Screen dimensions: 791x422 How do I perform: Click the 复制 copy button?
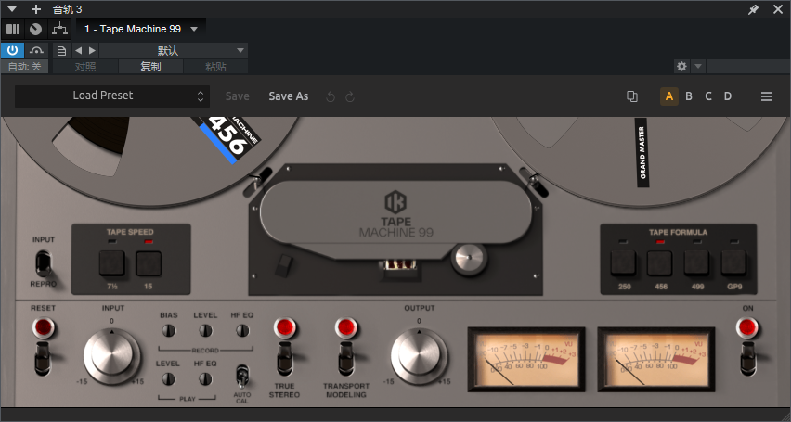click(x=150, y=67)
